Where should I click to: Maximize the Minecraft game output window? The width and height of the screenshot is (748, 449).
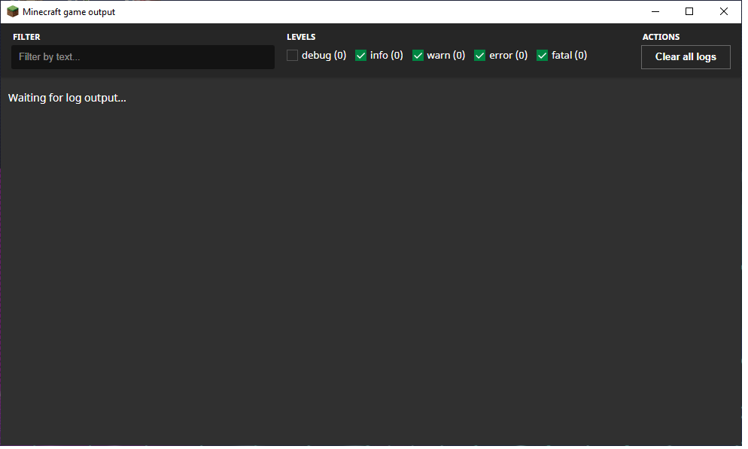(689, 11)
